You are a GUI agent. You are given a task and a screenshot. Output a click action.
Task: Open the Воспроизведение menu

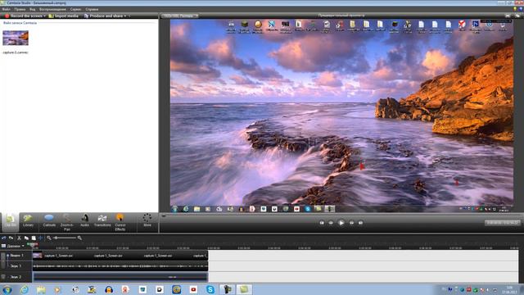click(52, 9)
